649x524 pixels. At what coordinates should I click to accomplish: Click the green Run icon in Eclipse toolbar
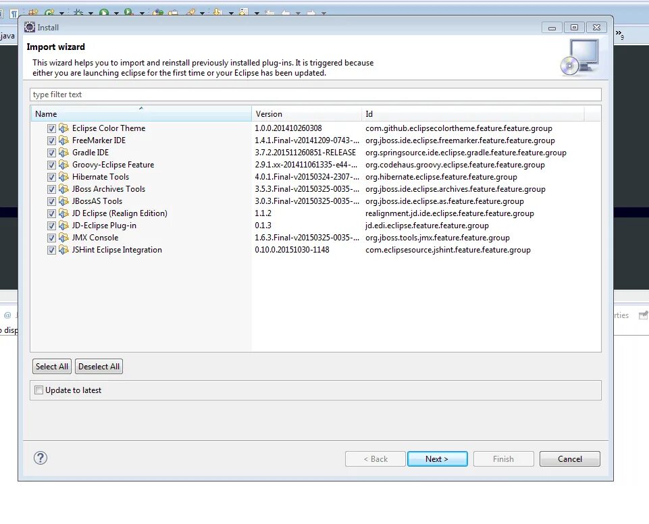click(104, 12)
